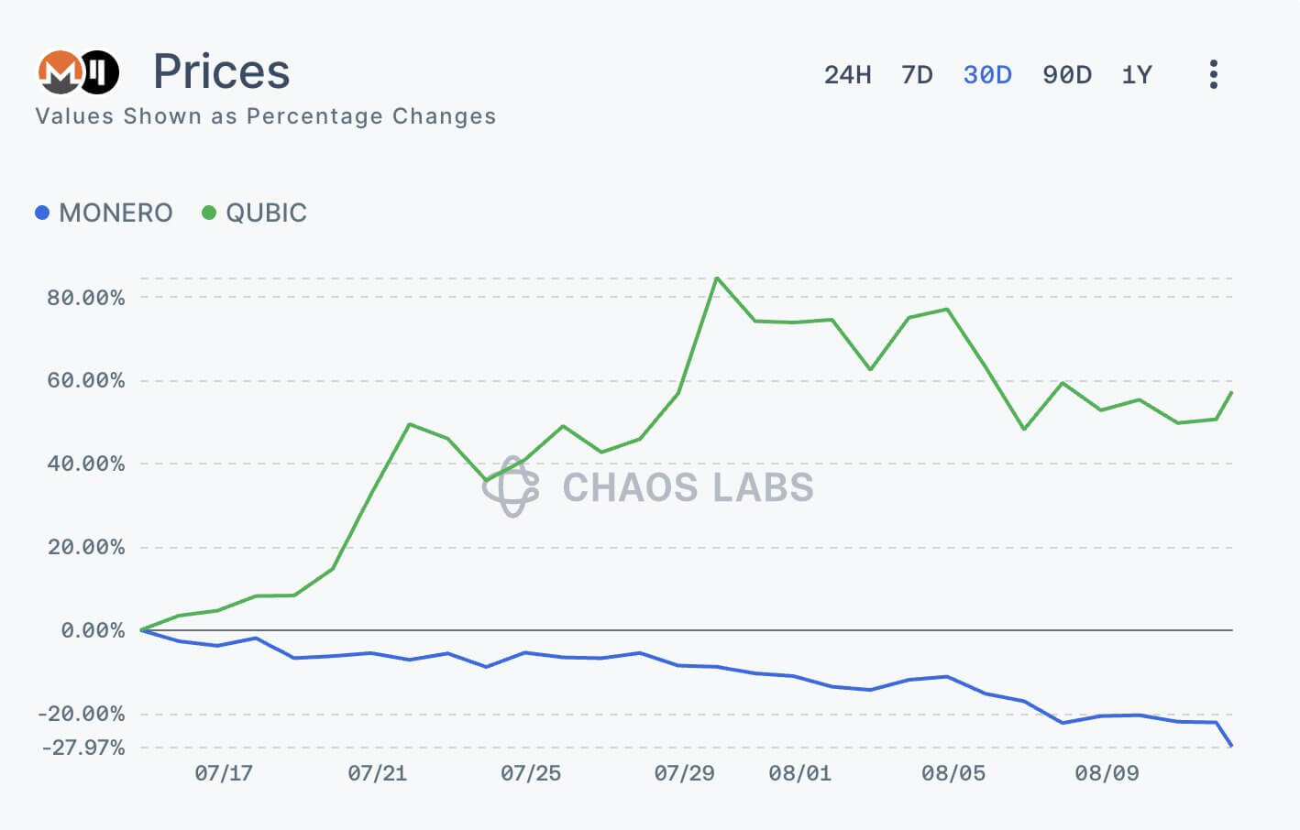Click the active 30D range selector

[987, 75]
